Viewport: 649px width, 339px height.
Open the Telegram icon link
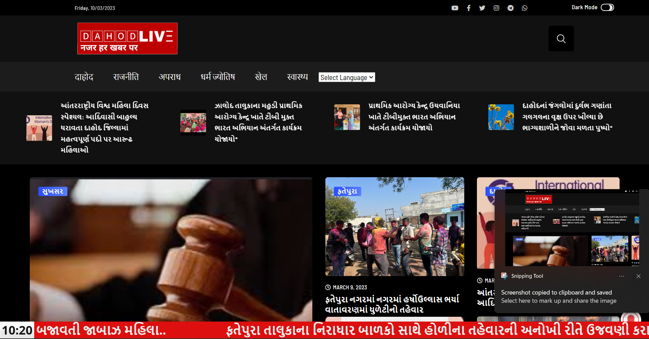pos(510,8)
